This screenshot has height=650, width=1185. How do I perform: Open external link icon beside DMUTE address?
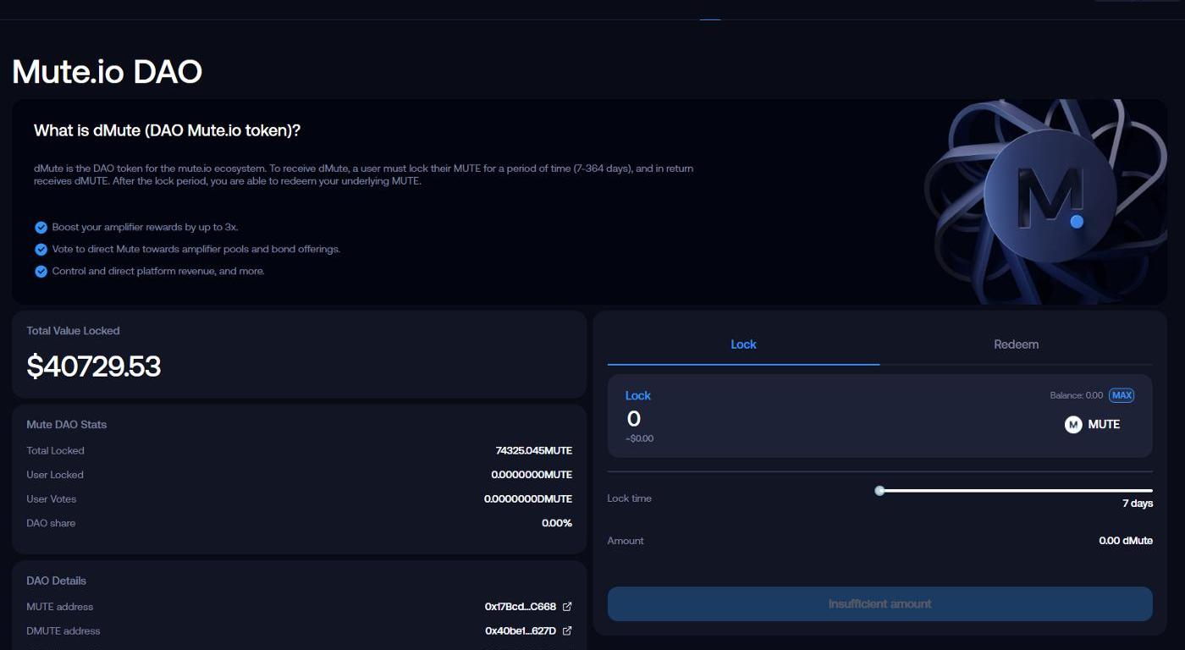tap(567, 631)
